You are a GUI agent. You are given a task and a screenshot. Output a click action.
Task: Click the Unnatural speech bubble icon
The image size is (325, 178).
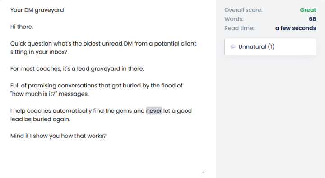233,46
